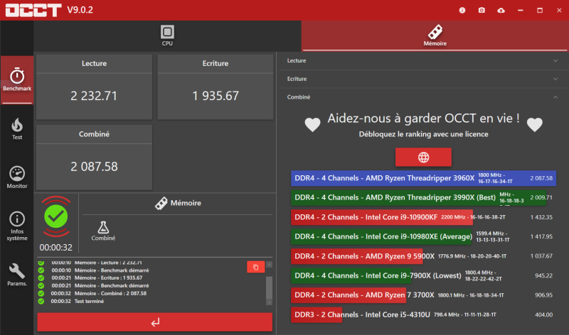Select the i9-10980XE (Average) row
Viewport: 569px width, 335px height.
pyautogui.click(x=423, y=236)
